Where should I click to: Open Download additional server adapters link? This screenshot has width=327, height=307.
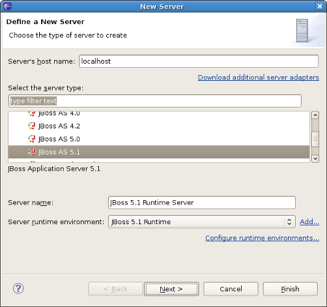259,78
